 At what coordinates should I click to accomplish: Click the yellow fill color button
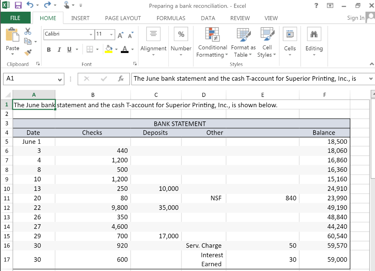[x=109, y=49]
